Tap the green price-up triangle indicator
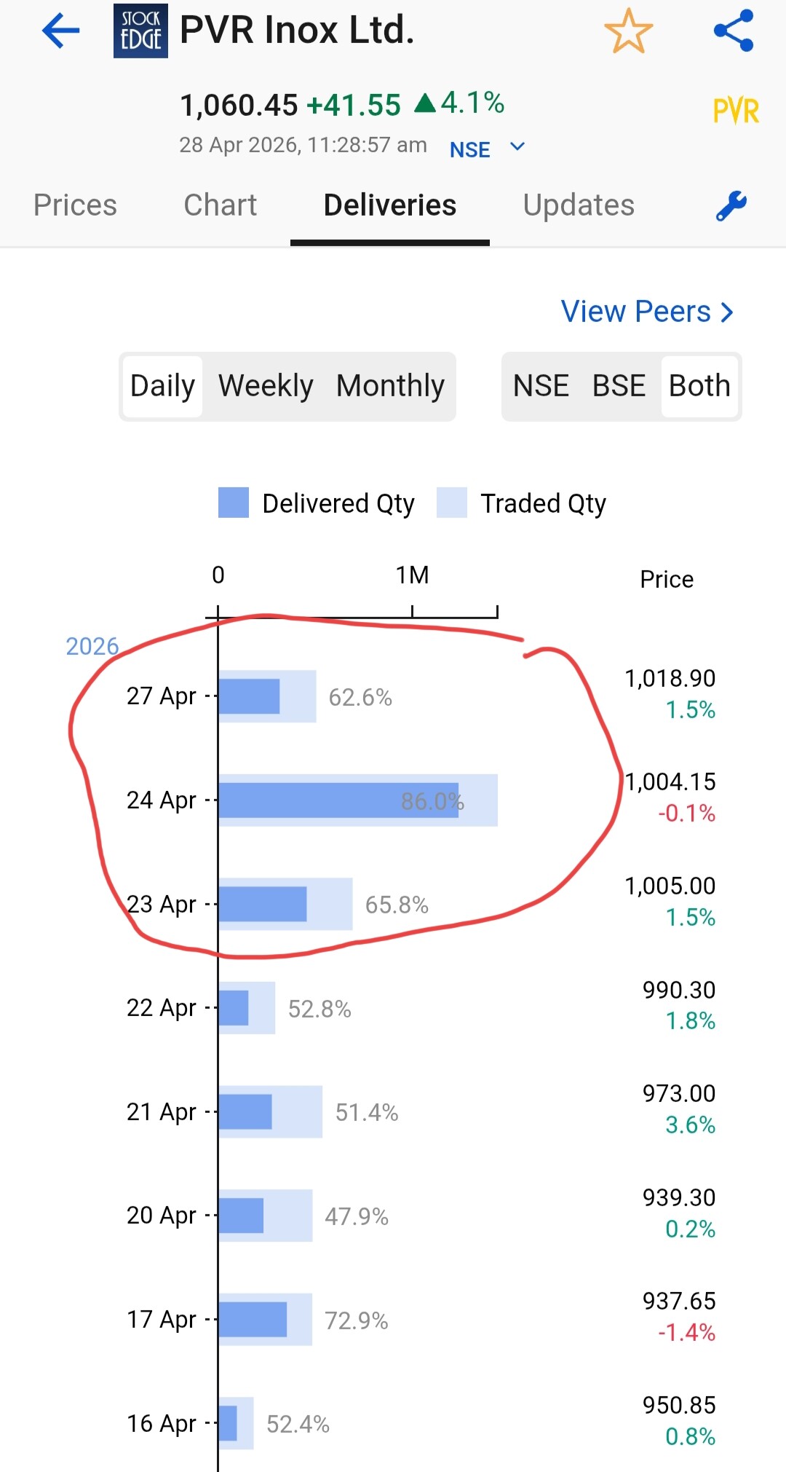 click(425, 103)
